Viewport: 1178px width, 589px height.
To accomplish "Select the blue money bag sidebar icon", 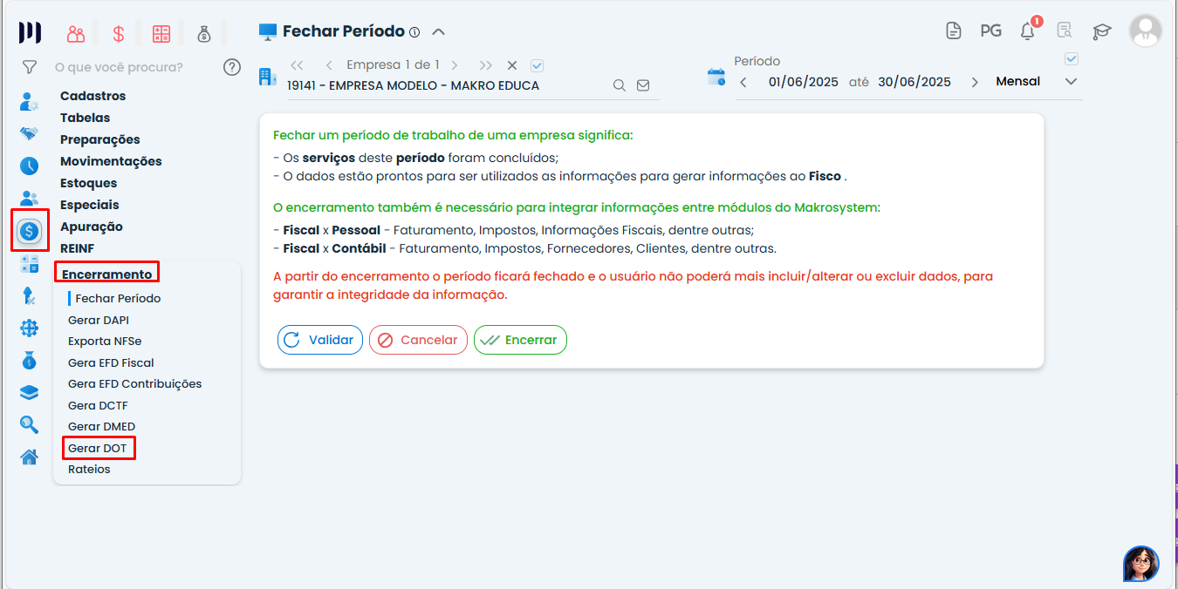I will [29, 360].
